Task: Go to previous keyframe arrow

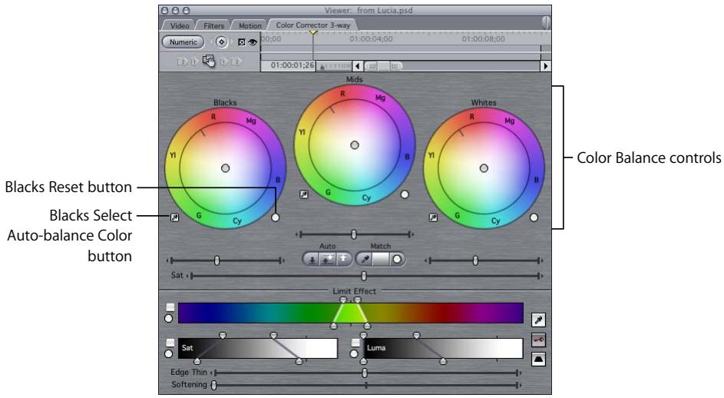Action: pos(211,42)
